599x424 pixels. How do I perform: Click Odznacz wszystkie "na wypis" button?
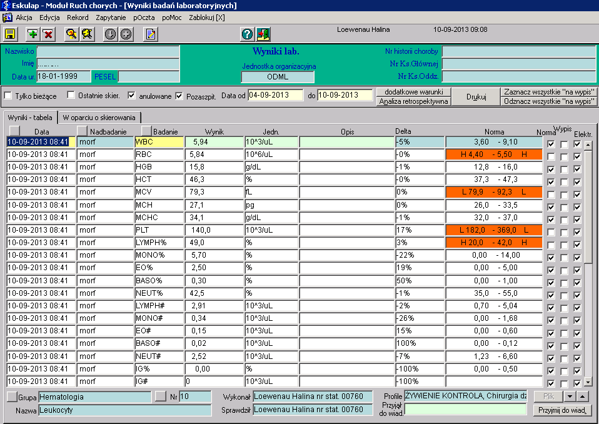[x=548, y=101]
